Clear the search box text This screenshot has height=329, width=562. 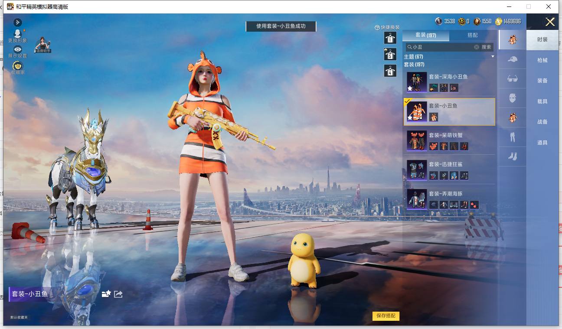476,47
